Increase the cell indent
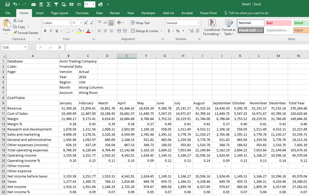The width and height of the screenshot is (309, 195). (125, 31)
